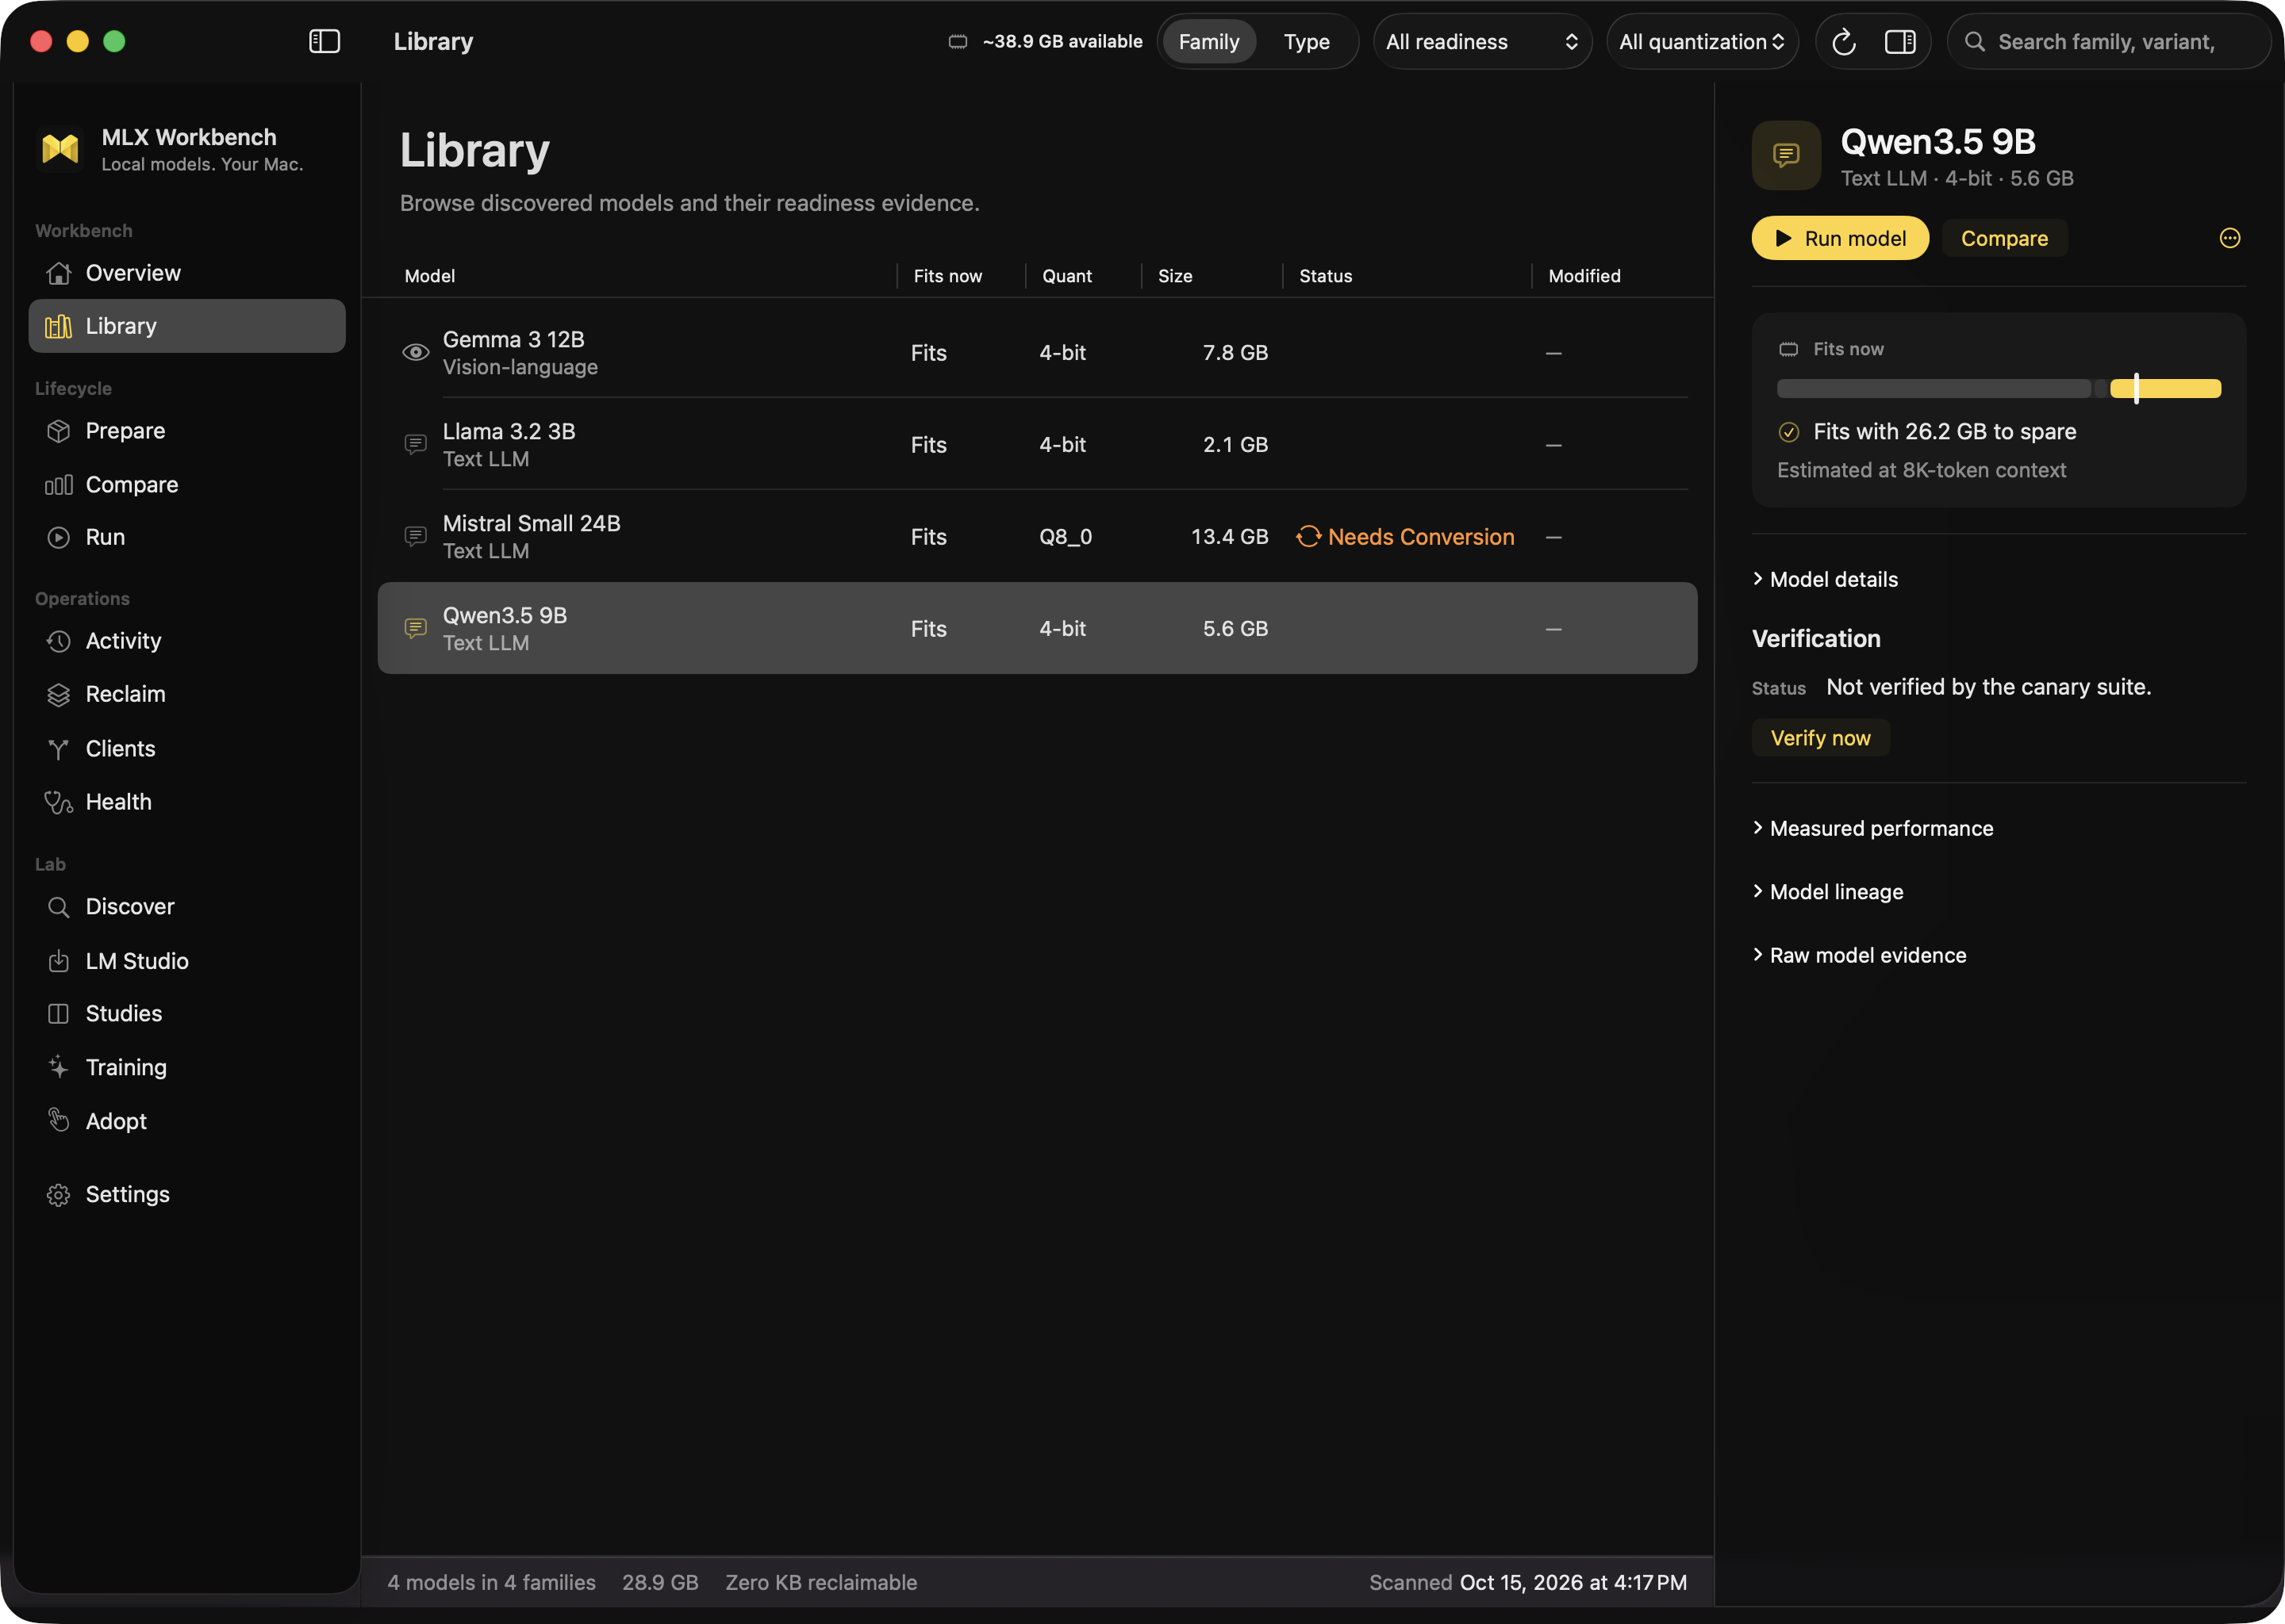The width and height of the screenshot is (2285, 1624).
Task: Click the Q8_0 quant cell
Action: [x=1066, y=537]
